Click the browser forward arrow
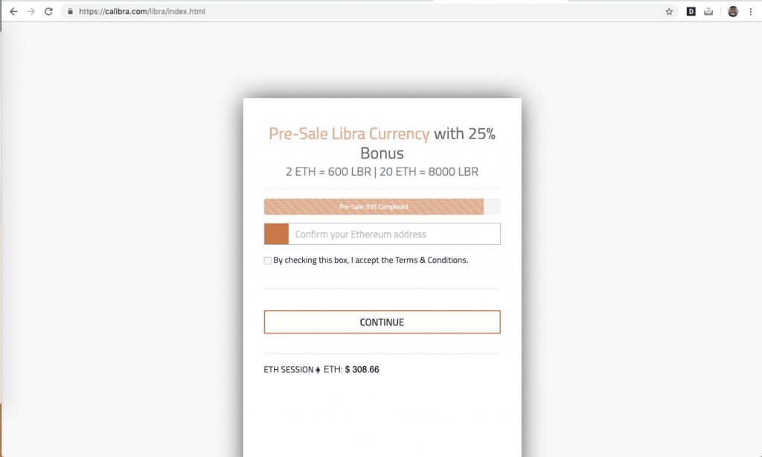 [31, 12]
